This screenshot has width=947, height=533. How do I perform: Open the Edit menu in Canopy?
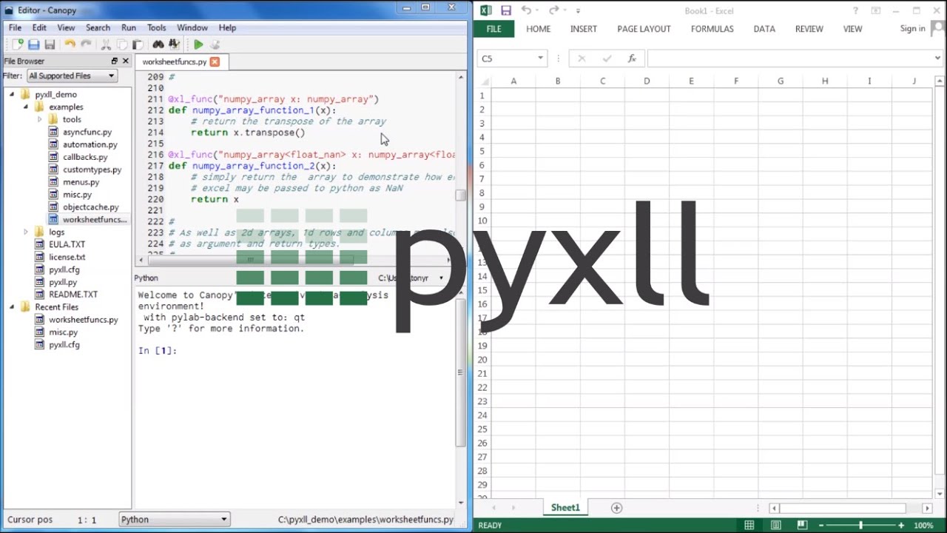pos(39,27)
